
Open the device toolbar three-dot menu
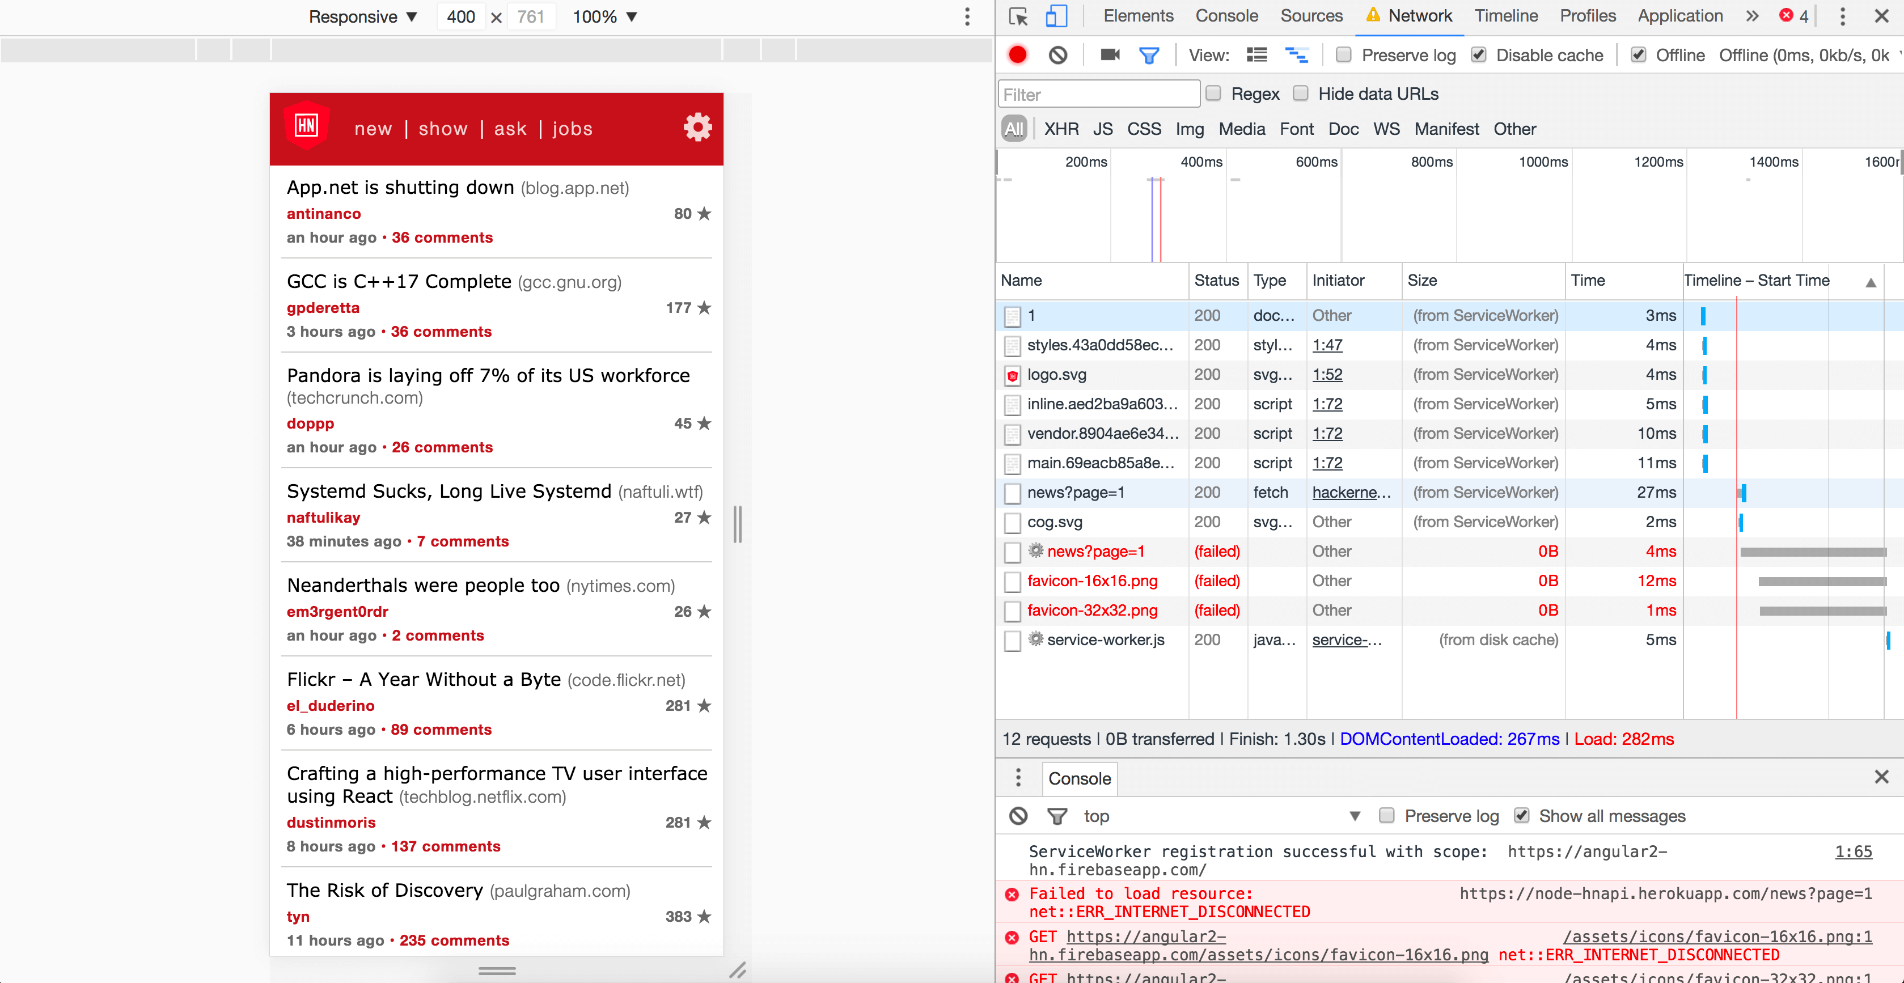tap(967, 16)
